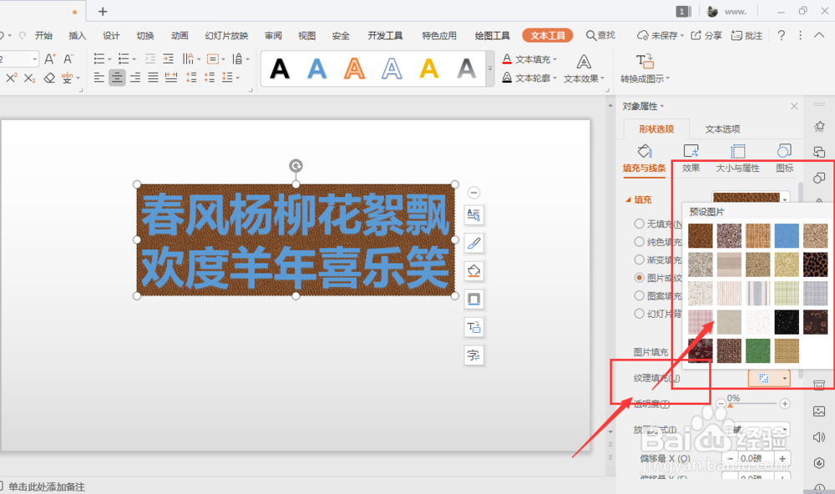835x494 pixels.
Task: Justify the text
Action: [x=153, y=78]
